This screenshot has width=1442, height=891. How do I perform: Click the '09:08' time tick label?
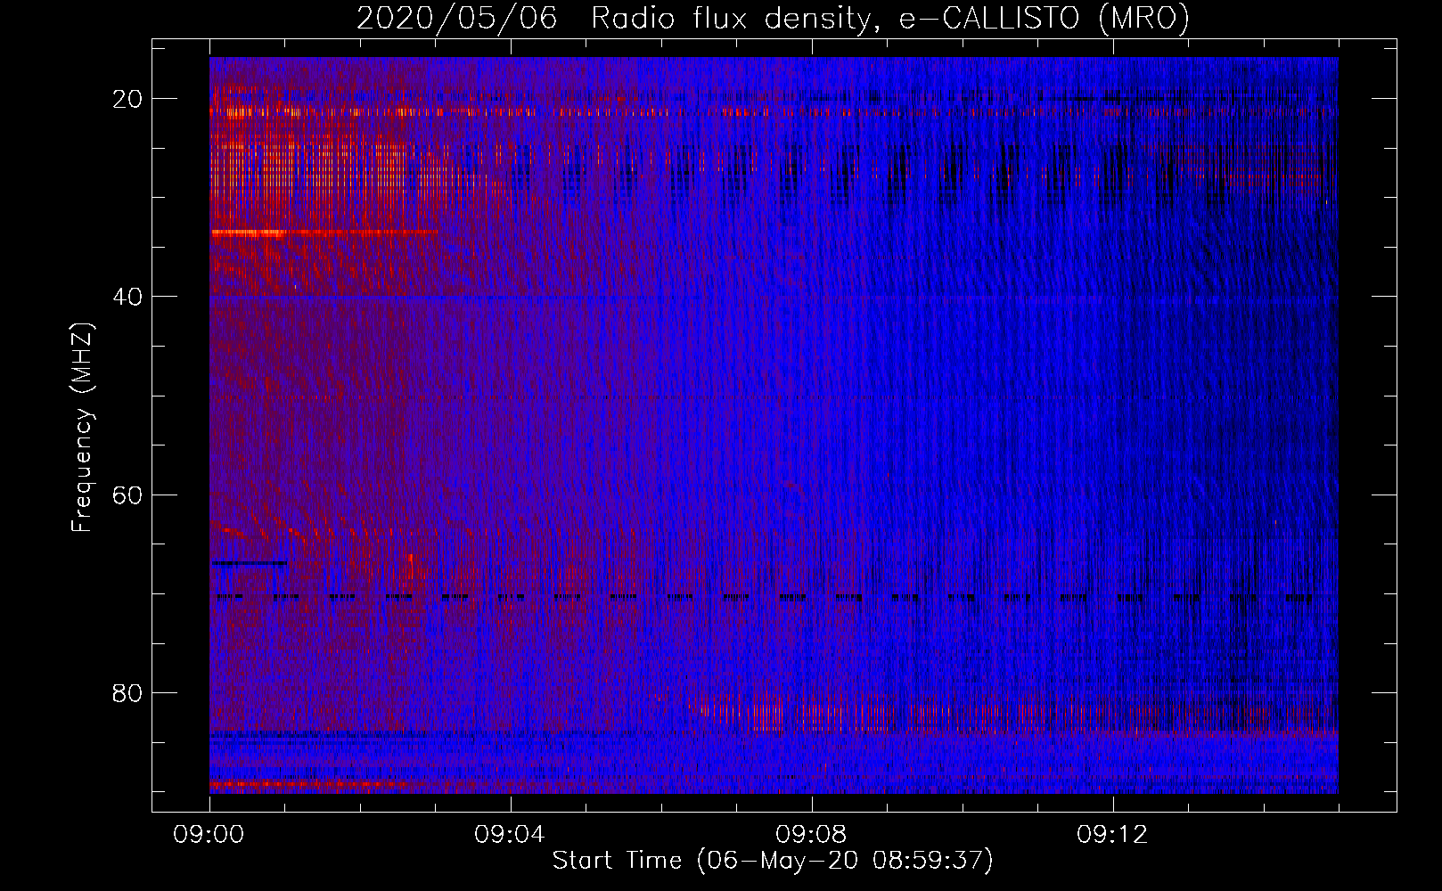[x=812, y=834]
